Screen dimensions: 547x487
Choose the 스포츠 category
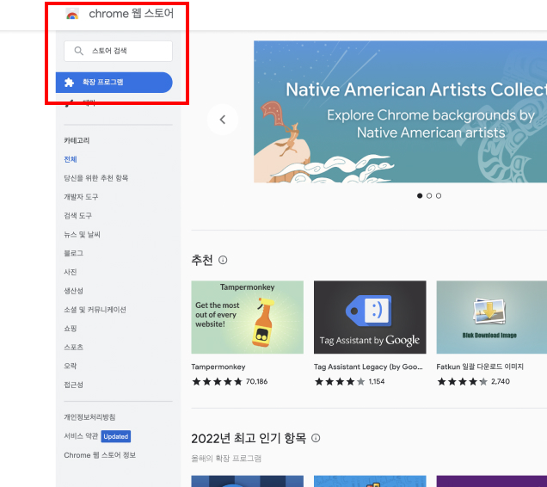(74, 348)
